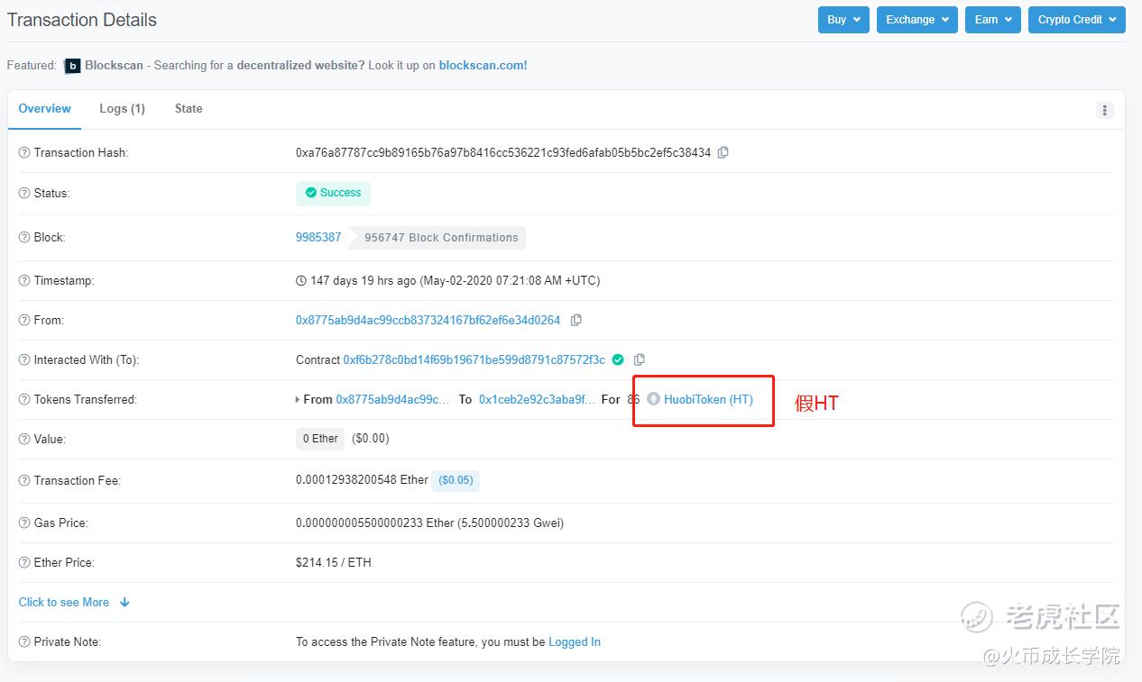
Task: Switch to the State tab
Action: click(189, 108)
